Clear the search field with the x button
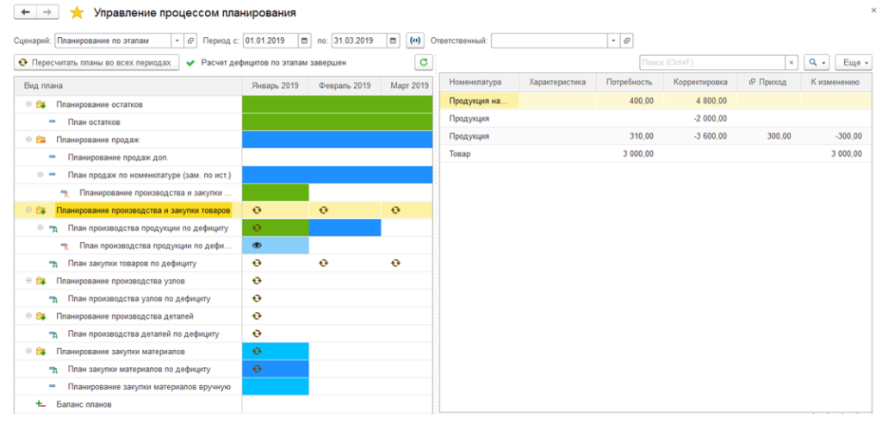882x424 pixels. [x=791, y=63]
